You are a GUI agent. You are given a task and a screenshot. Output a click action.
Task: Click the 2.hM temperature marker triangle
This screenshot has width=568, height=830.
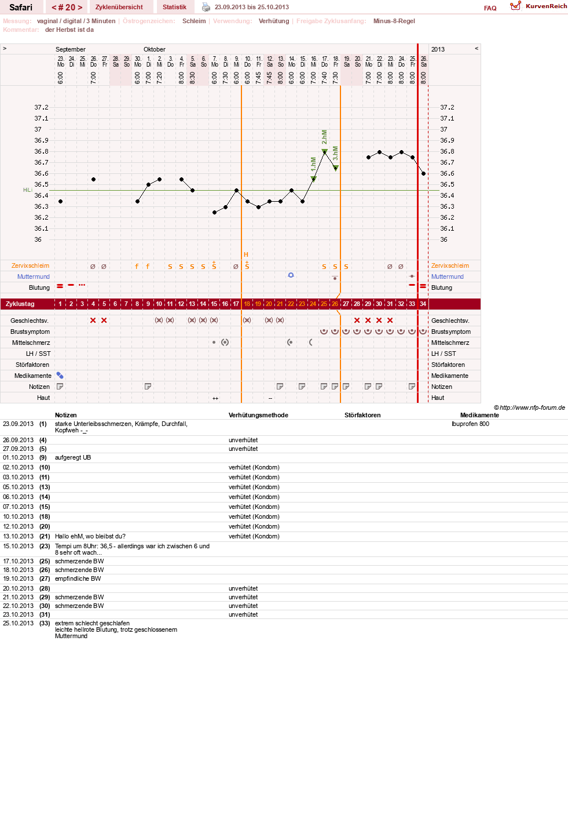324,152
